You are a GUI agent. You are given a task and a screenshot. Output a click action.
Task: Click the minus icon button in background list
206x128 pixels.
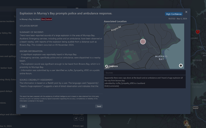click(81, 119)
